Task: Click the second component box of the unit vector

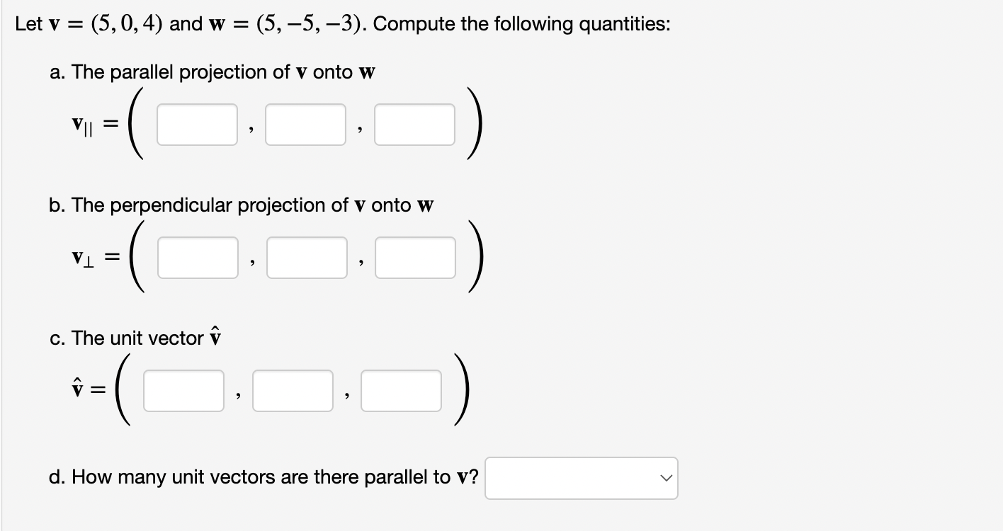Action: [x=293, y=389]
